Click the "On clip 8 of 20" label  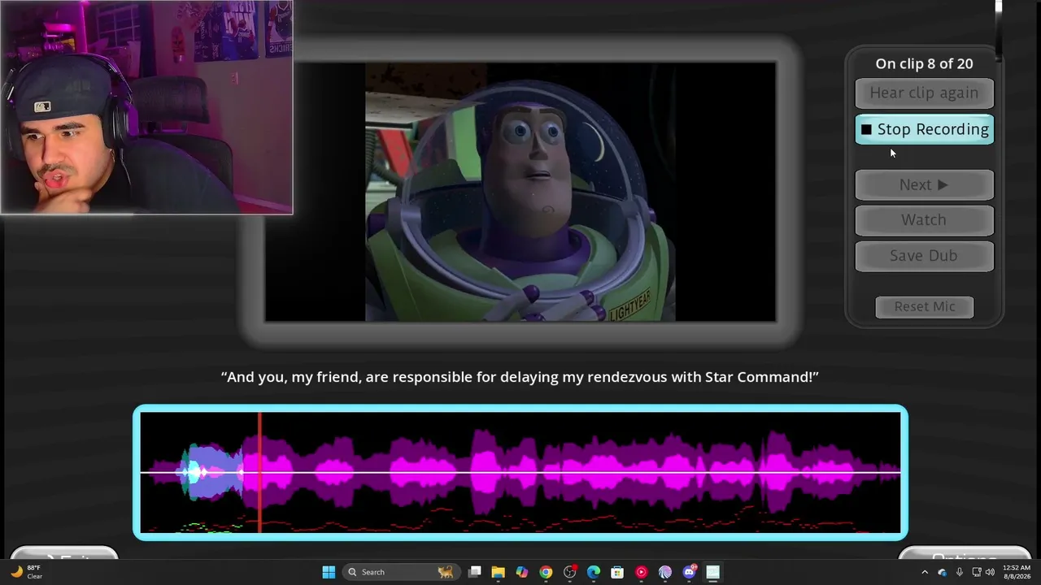coord(924,63)
